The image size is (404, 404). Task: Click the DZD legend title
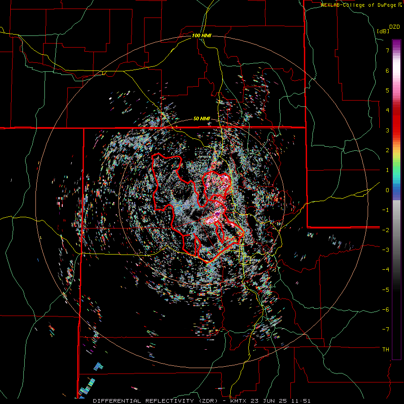point(395,27)
